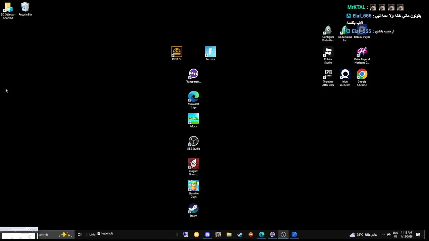This screenshot has width=429, height=241.
Task: Select the Muck game icon
Action: pyautogui.click(x=193, y=121)
